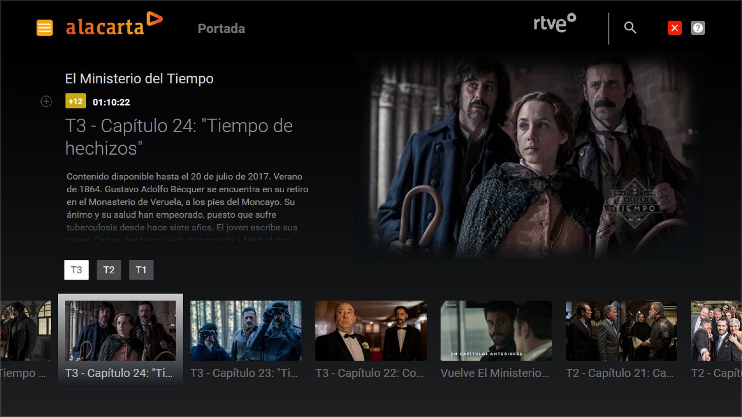Open the help question mark icon
This screenshot has height=417, width=742.
coord(697,28)
